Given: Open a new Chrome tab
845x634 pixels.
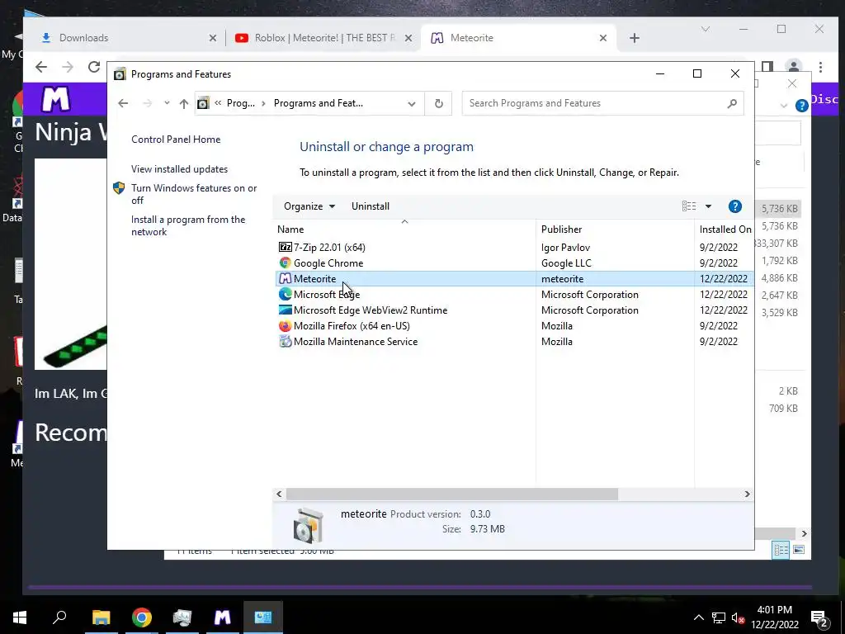Looking at the screenshot, I should click(x=635, y=38).
